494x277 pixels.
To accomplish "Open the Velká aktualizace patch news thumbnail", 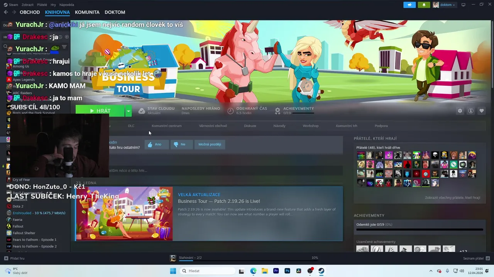I will coord(124,214).
